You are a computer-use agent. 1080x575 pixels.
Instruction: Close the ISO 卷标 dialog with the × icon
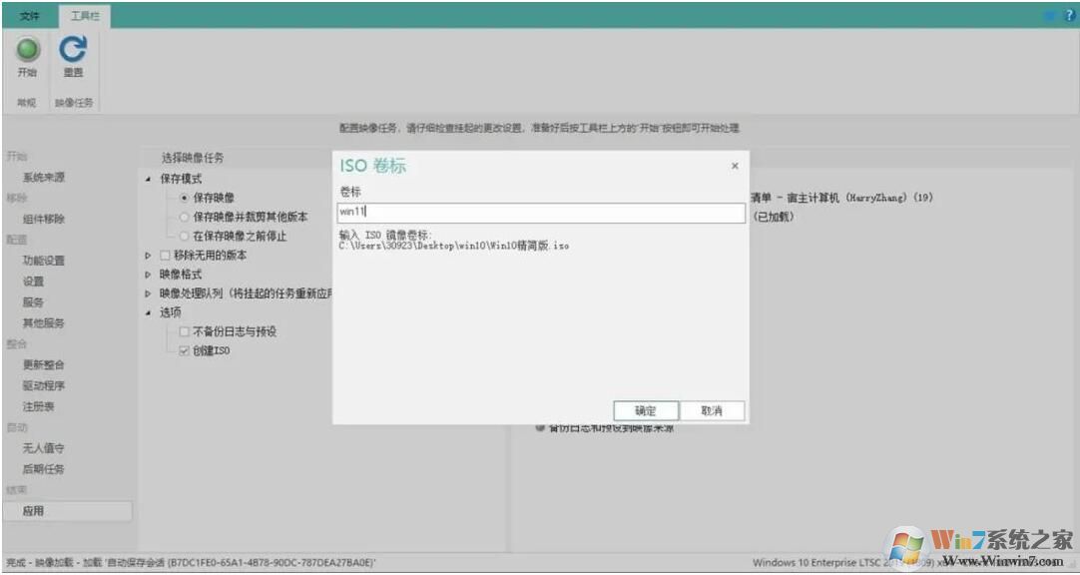click(x=735, y=167)
